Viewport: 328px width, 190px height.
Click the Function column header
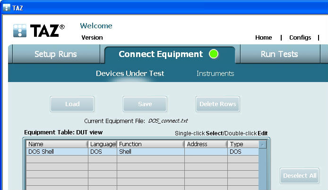(x=150, y=144)
